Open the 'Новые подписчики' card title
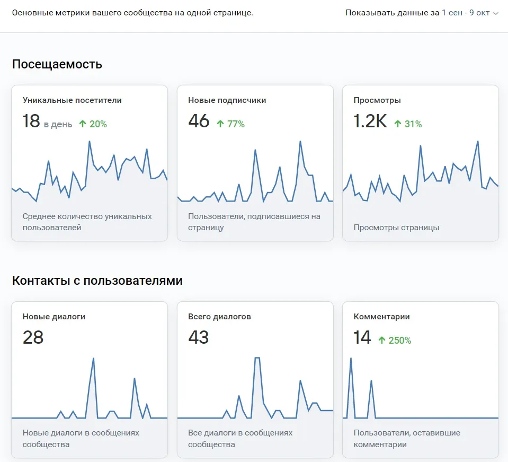 [x=227, y=100]
